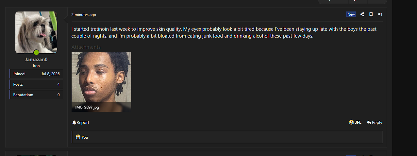Open the Jamazan0 username profile link
Image resolution: width=417 pixels, height=156 pixels.
[36, 60]
